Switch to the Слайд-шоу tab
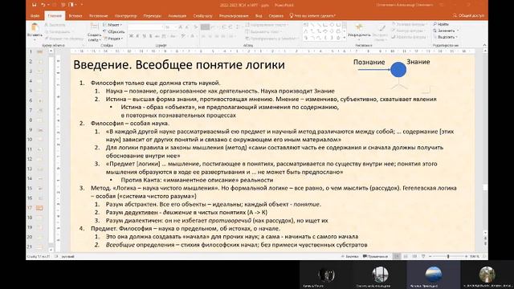514x289 pixels. point(202,16)
